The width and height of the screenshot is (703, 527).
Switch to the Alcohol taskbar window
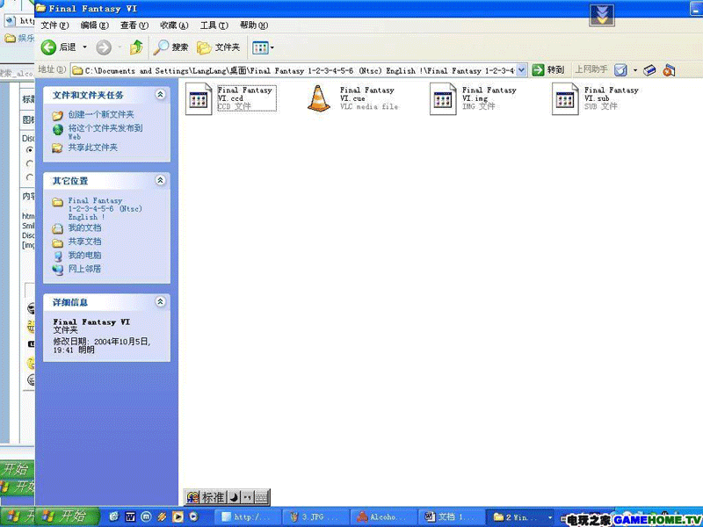[383, 517]
